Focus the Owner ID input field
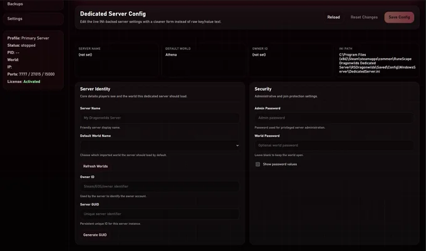Screen dimensions: 426x251 pos(160,186)
